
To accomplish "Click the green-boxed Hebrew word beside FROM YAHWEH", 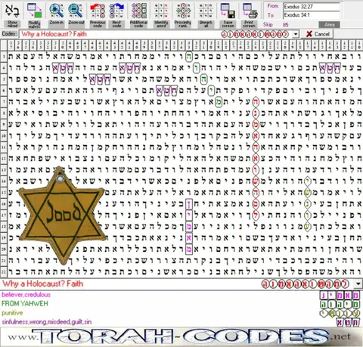I will [340, 305].
